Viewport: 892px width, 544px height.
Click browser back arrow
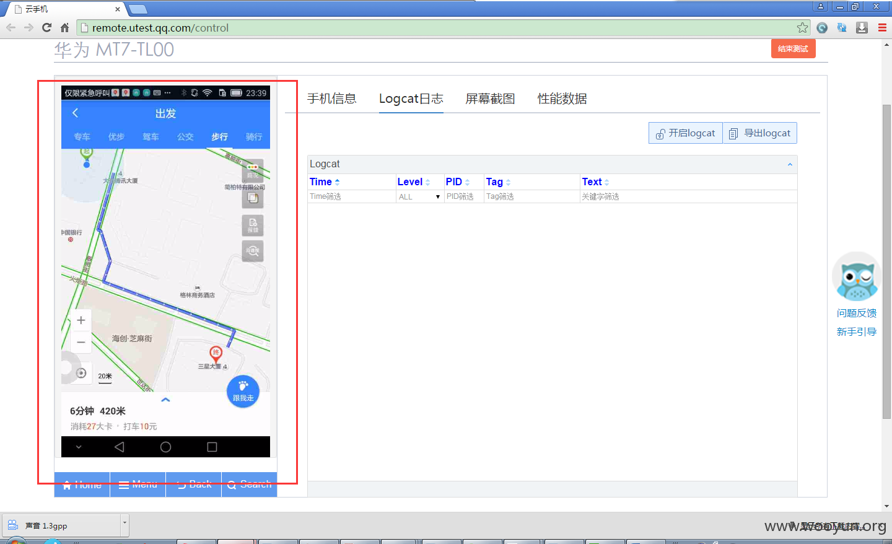pyautogui.click(x=11, y=27)
